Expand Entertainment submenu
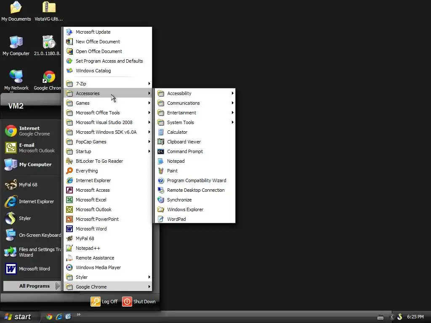Viewport: 431px width, 323px height. pyautogui.click(x=195, y=113)
